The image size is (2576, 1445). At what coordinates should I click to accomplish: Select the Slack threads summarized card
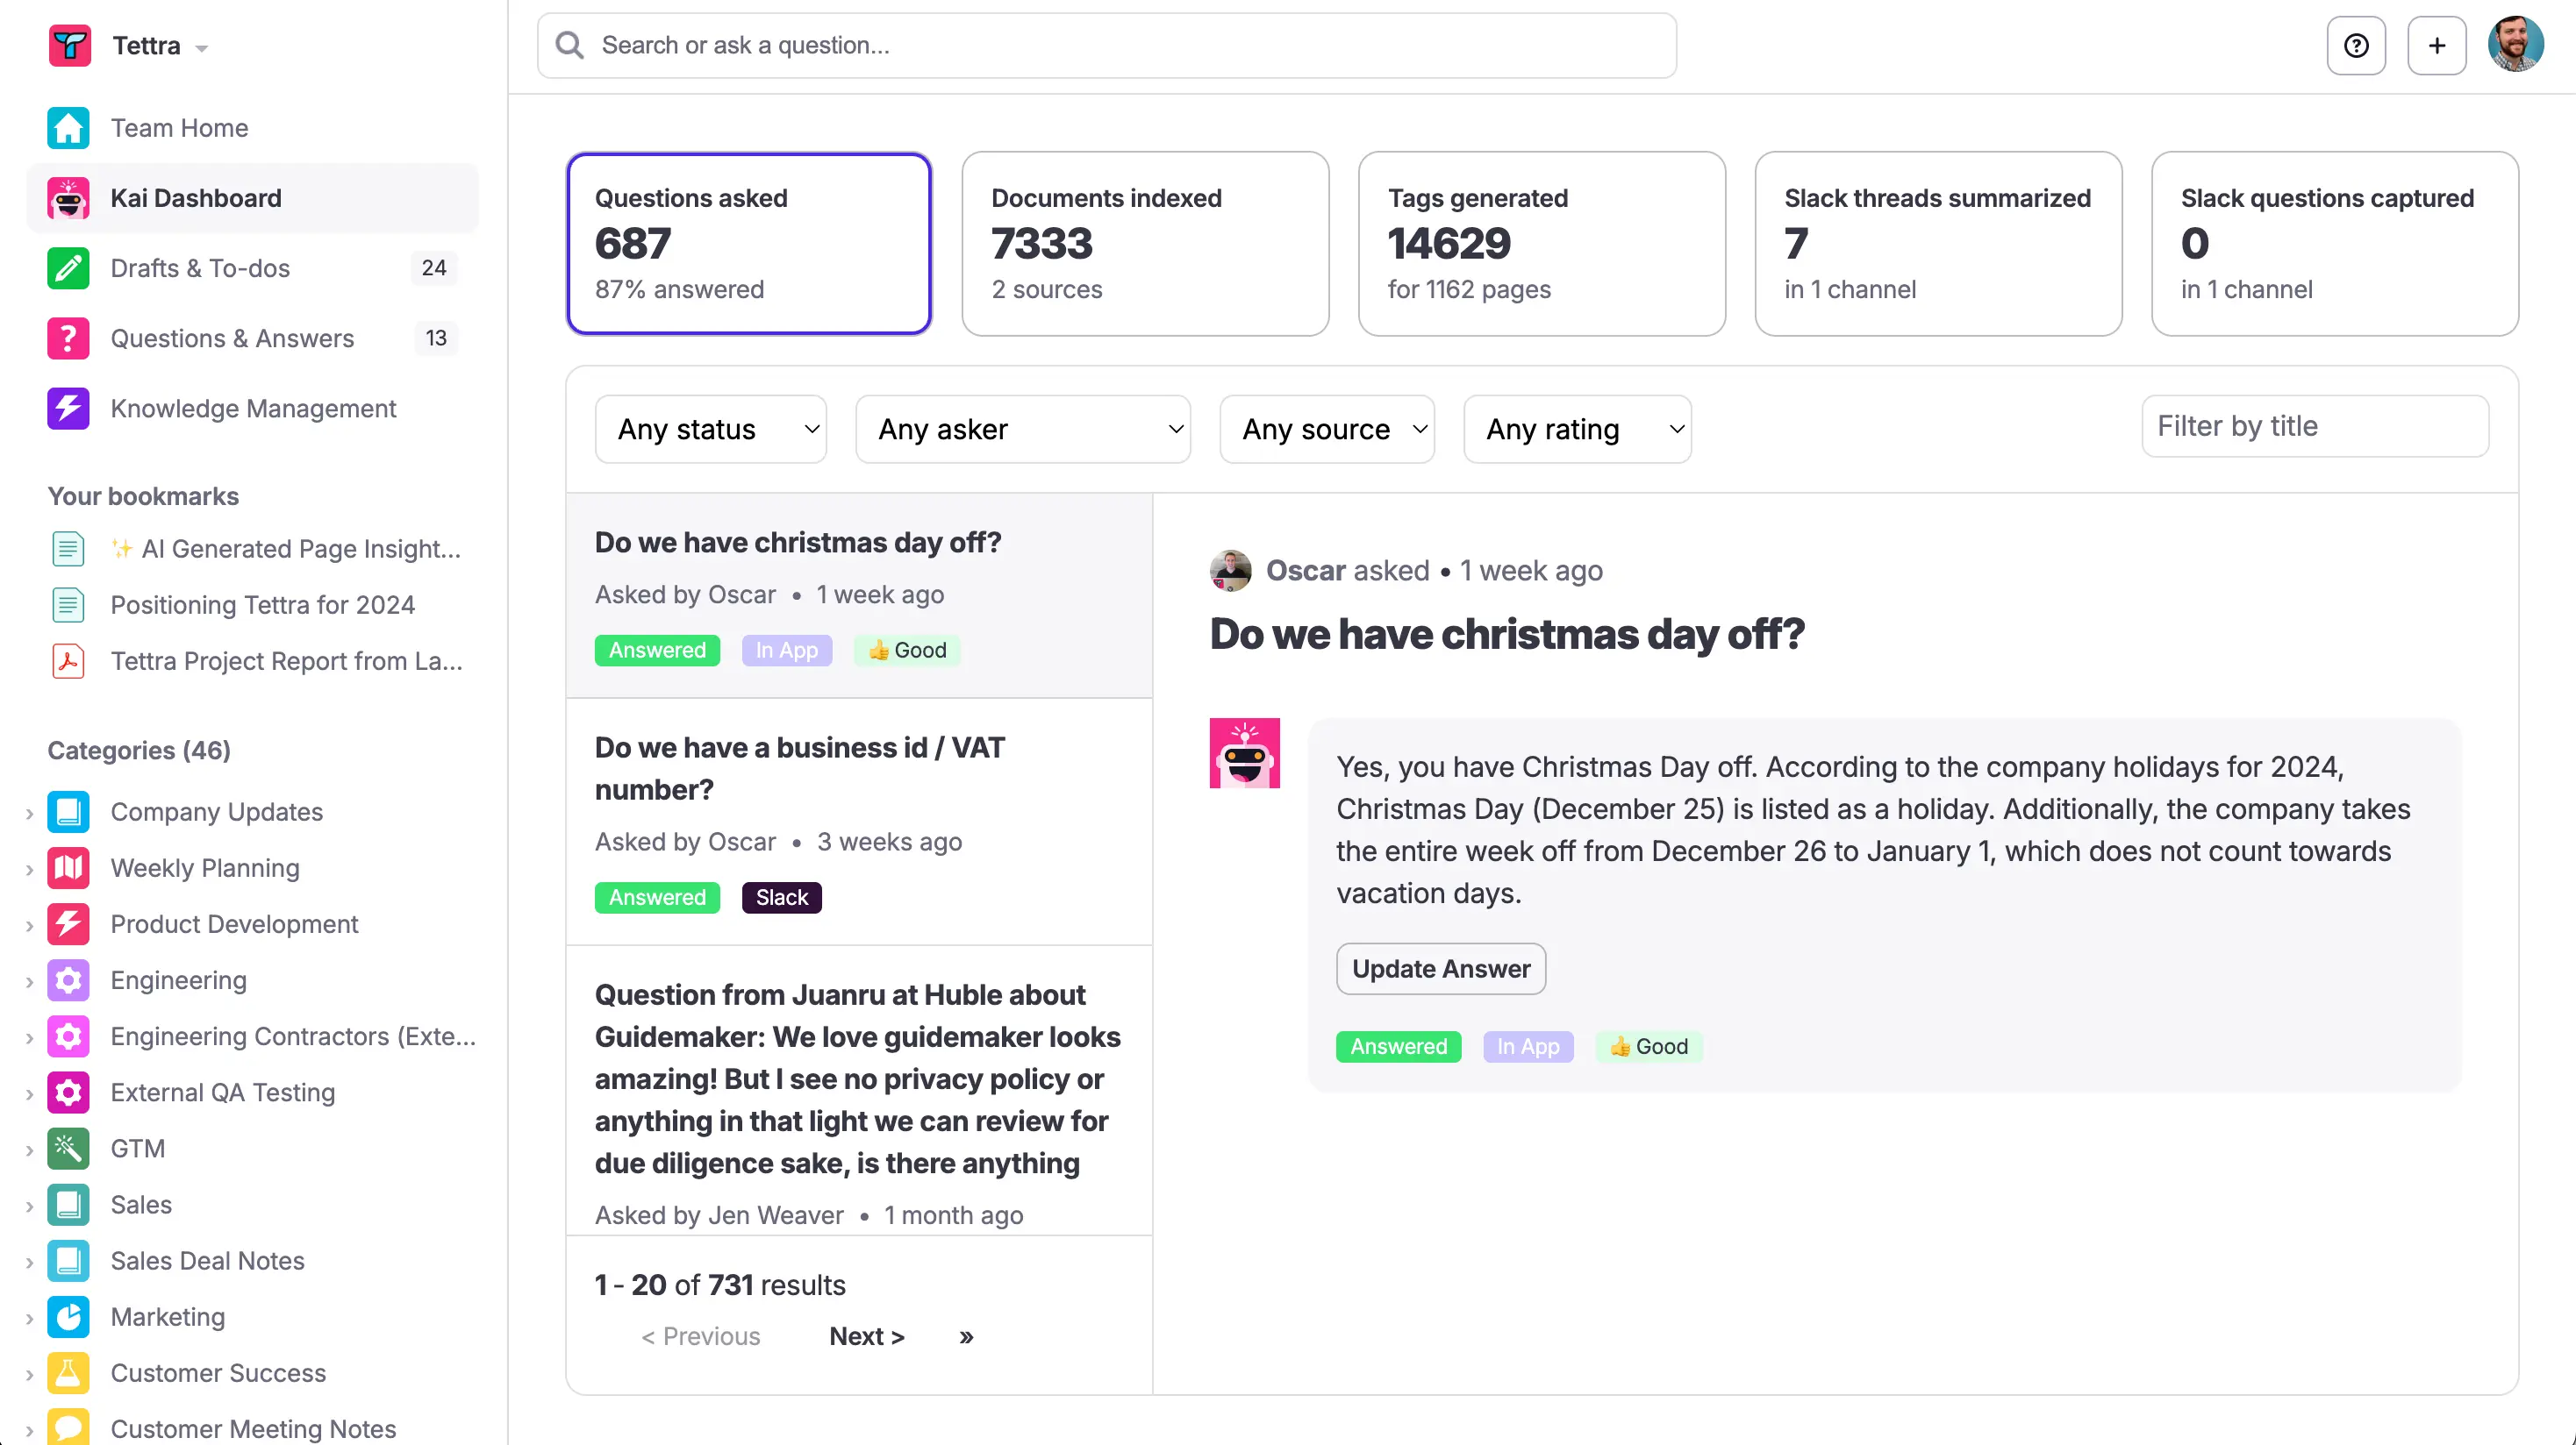click(x=1937, y=244)
